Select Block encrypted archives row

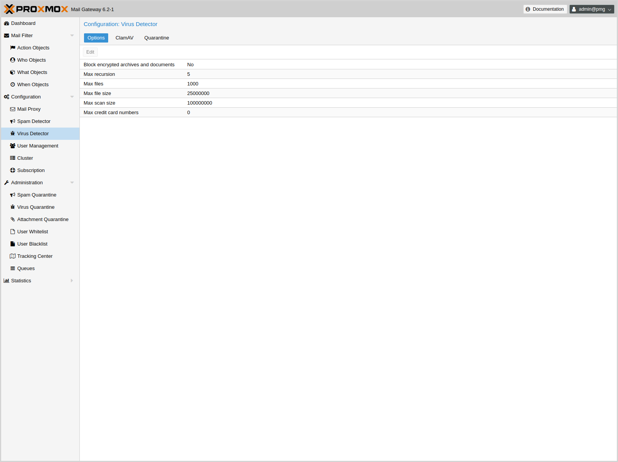coord(230,65)
